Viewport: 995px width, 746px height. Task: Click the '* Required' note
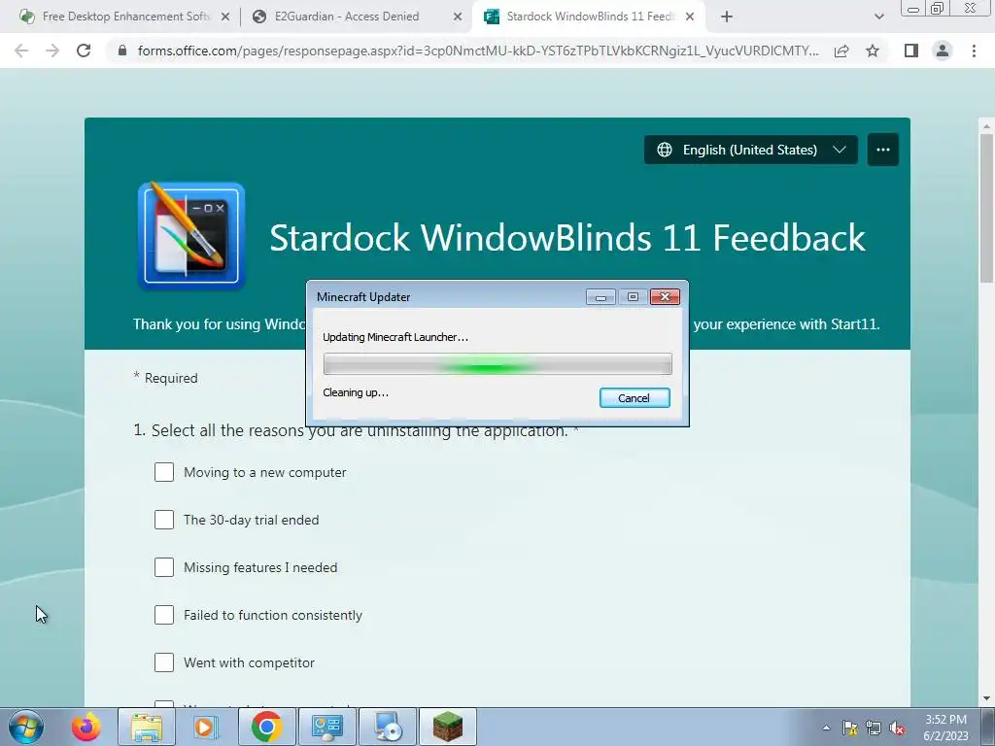click(165, 378)
